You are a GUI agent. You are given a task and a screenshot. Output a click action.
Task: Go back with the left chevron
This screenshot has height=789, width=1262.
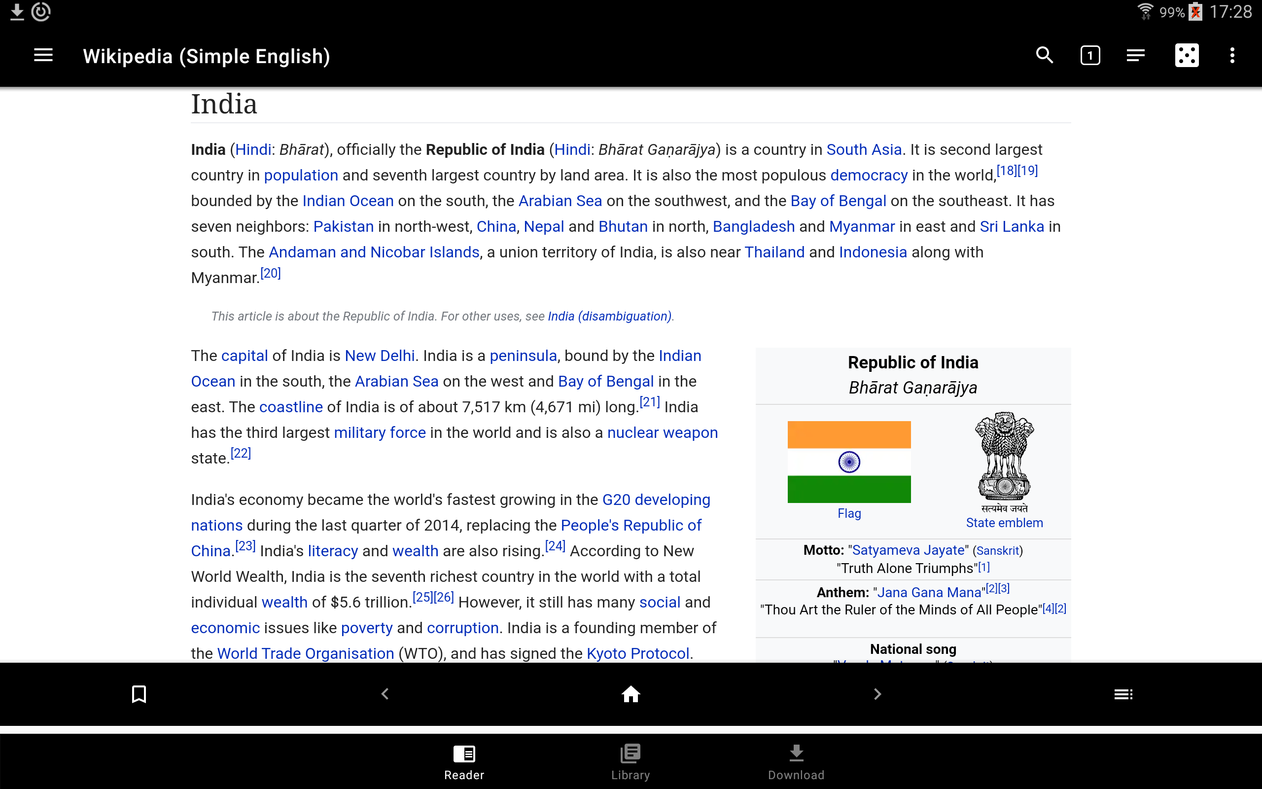point(385,694)
